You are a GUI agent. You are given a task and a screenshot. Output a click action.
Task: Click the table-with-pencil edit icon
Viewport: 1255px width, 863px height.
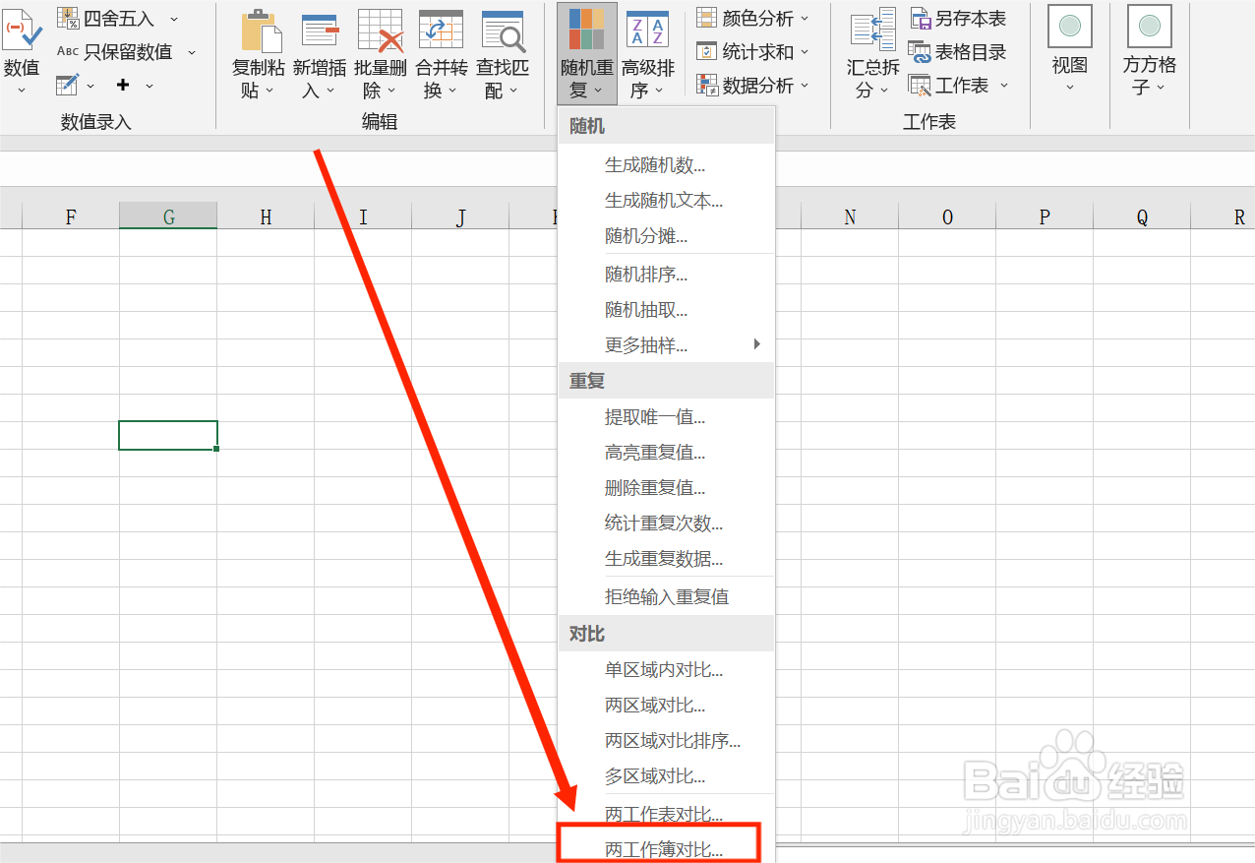coord(67,85)
